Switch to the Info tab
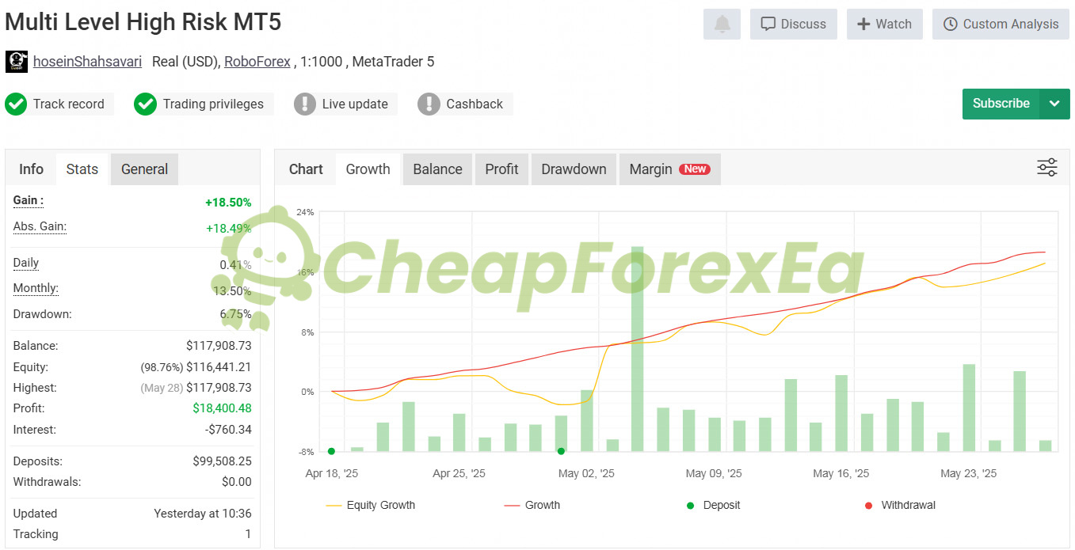 pos(31,169)
